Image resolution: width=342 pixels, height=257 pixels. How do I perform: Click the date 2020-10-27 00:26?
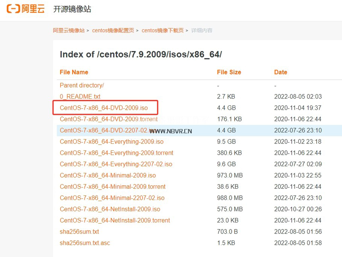point(298,209)
